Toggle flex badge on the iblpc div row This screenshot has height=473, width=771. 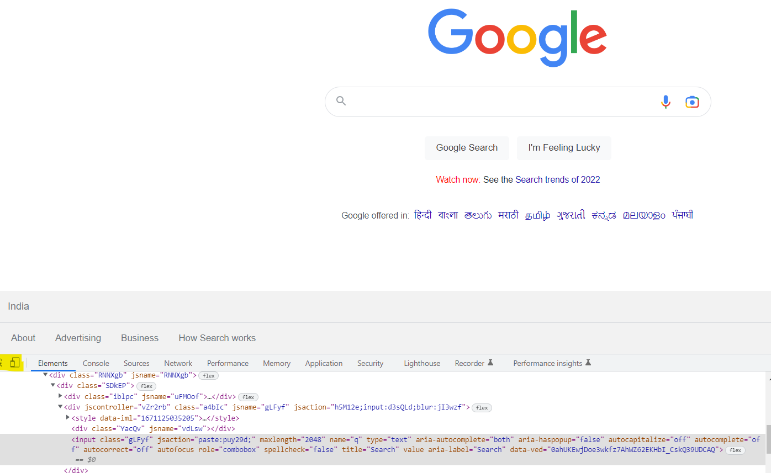point(248,397)
